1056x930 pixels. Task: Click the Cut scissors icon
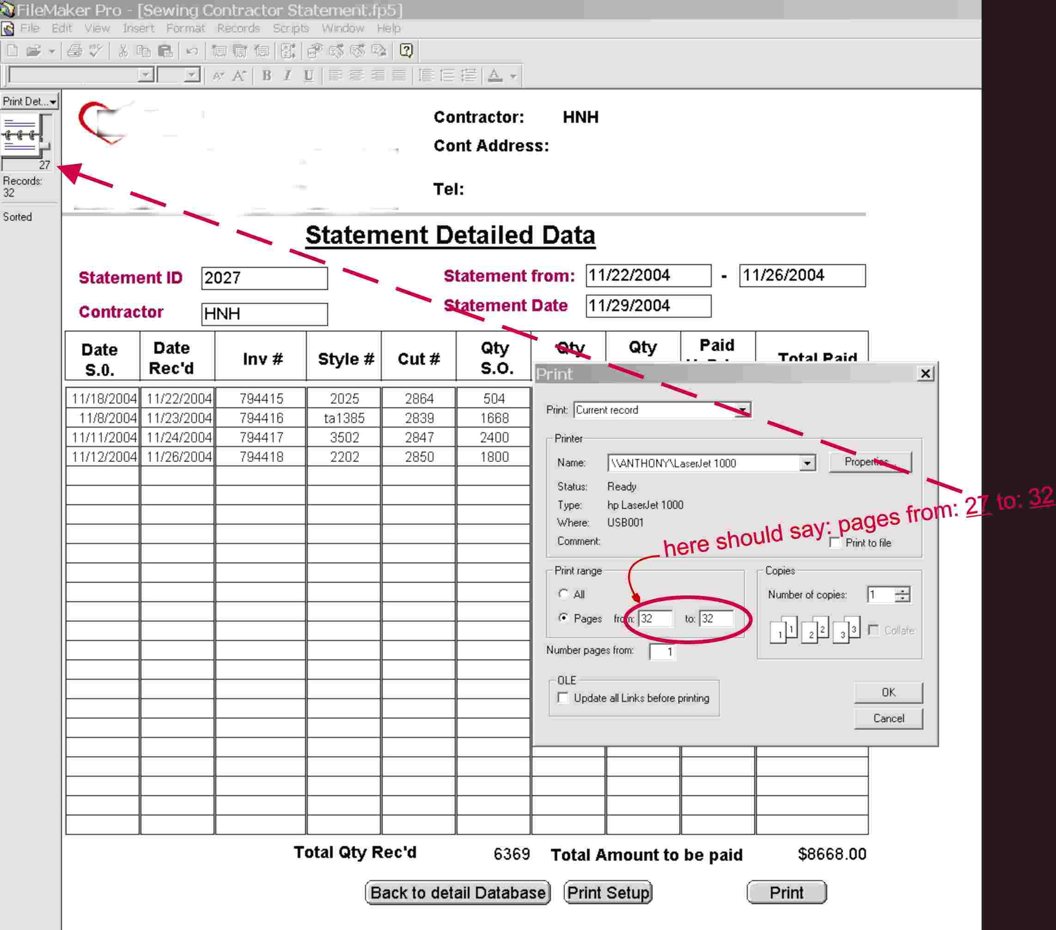[122, 51]
